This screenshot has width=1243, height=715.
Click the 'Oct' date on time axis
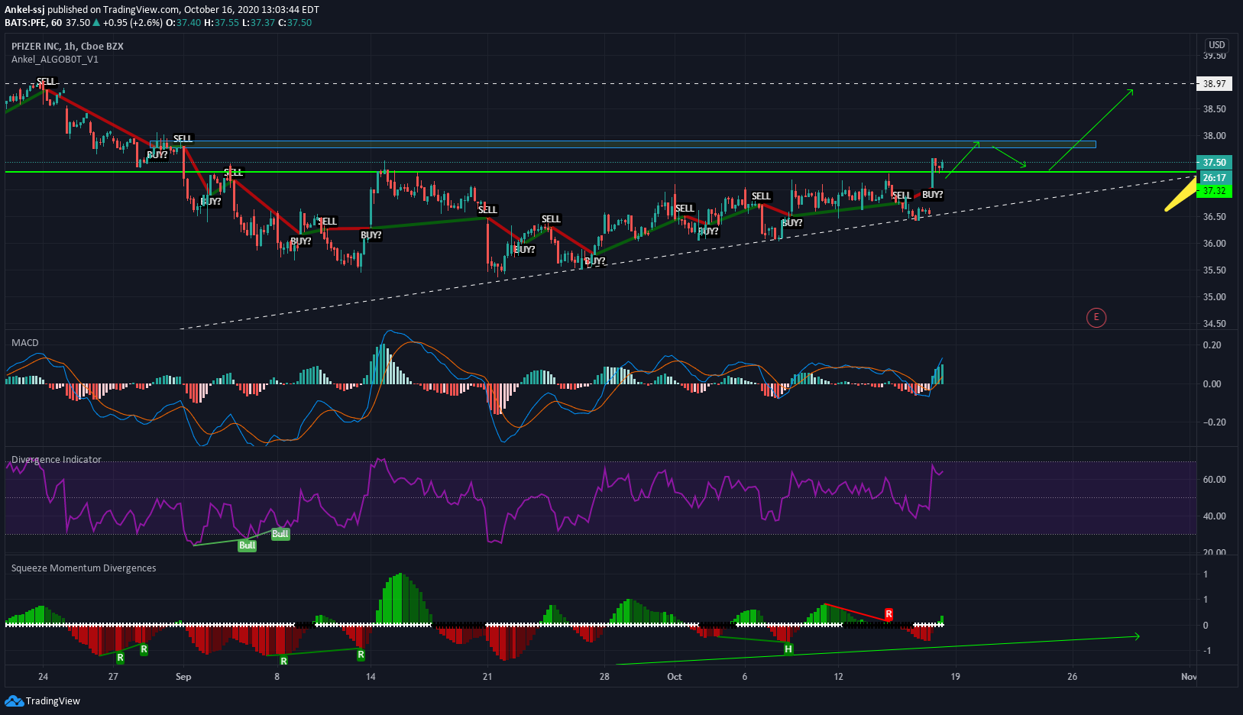[675, 677]
